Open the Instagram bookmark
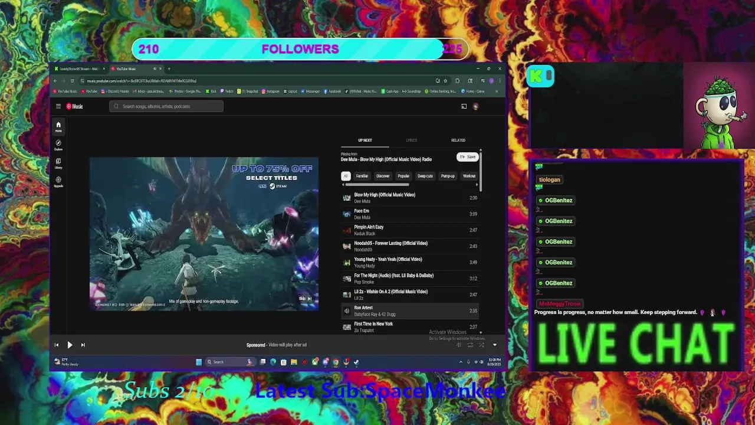This screenshot has width=755, height=425. (270, 91)
